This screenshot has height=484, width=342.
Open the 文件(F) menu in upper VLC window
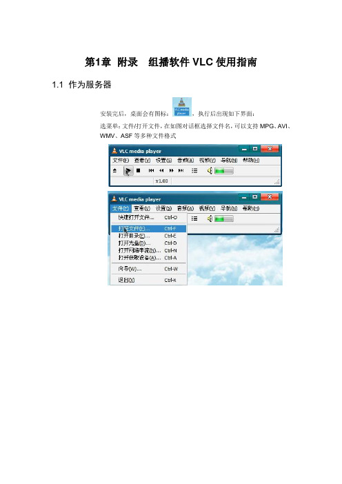(x=121, y=160)
